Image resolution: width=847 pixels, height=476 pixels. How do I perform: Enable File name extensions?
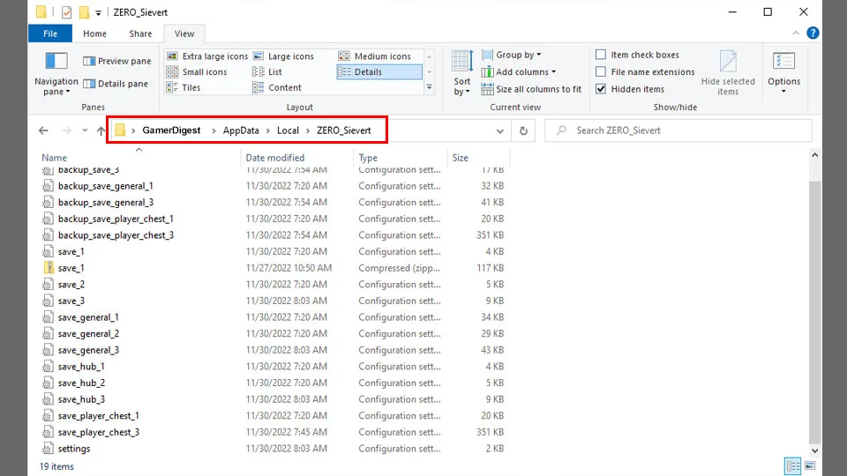tap(645, 71)
